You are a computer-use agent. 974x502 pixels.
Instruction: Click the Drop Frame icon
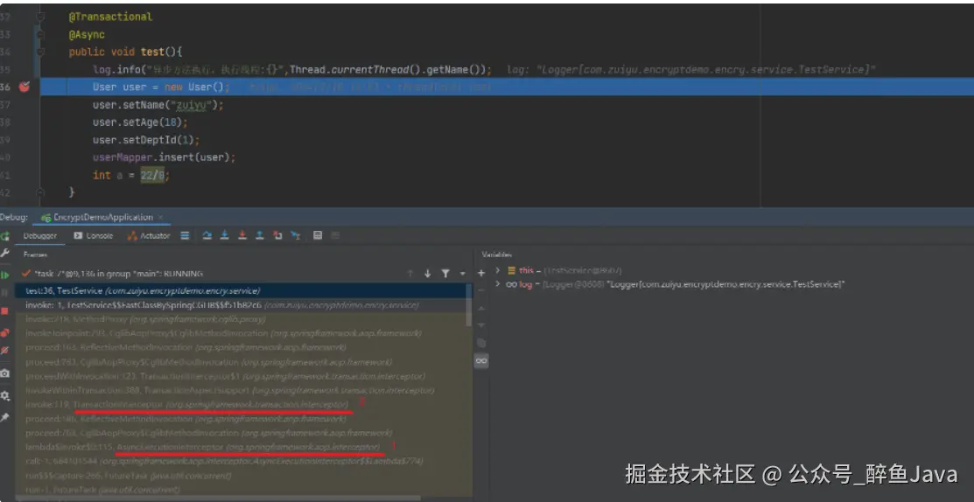click(277, 236)
